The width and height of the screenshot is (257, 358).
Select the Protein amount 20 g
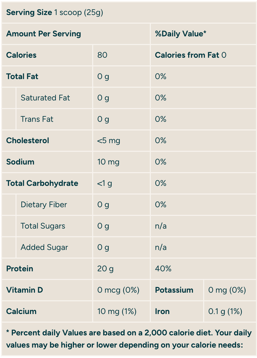point(105,269)
